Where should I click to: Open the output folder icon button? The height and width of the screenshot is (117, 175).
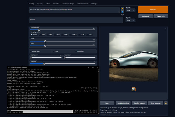pyautogui.click(x=166, y=103)
